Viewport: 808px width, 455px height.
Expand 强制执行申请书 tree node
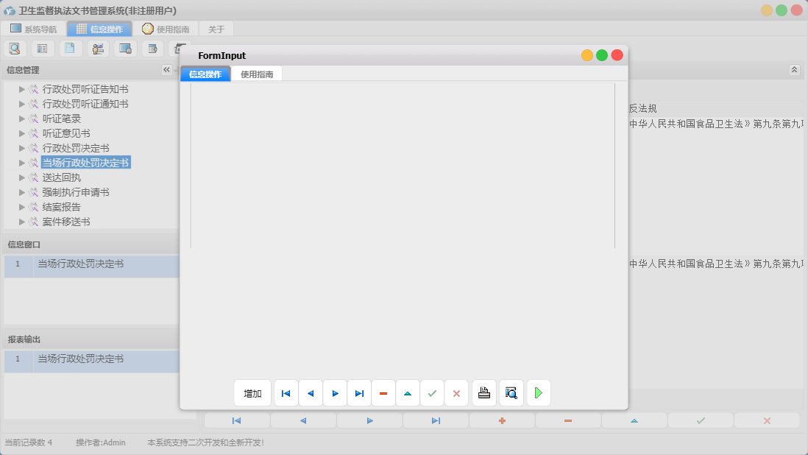(21, 192)
